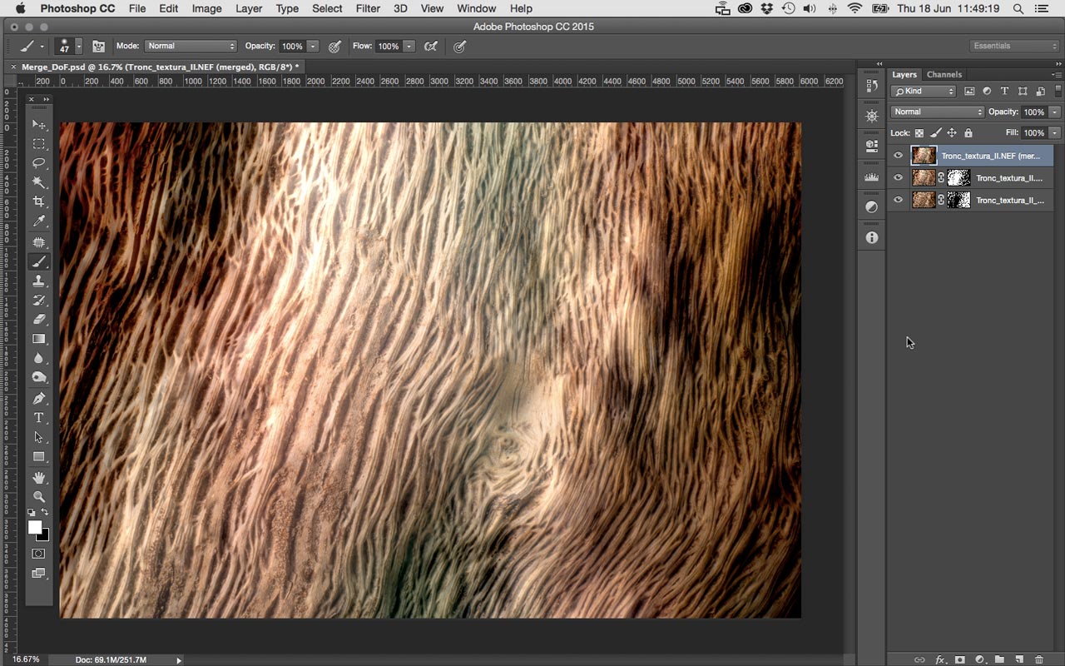Select the Horizontal Type tool
The image size is (1065, 666).
coord(39,418)
